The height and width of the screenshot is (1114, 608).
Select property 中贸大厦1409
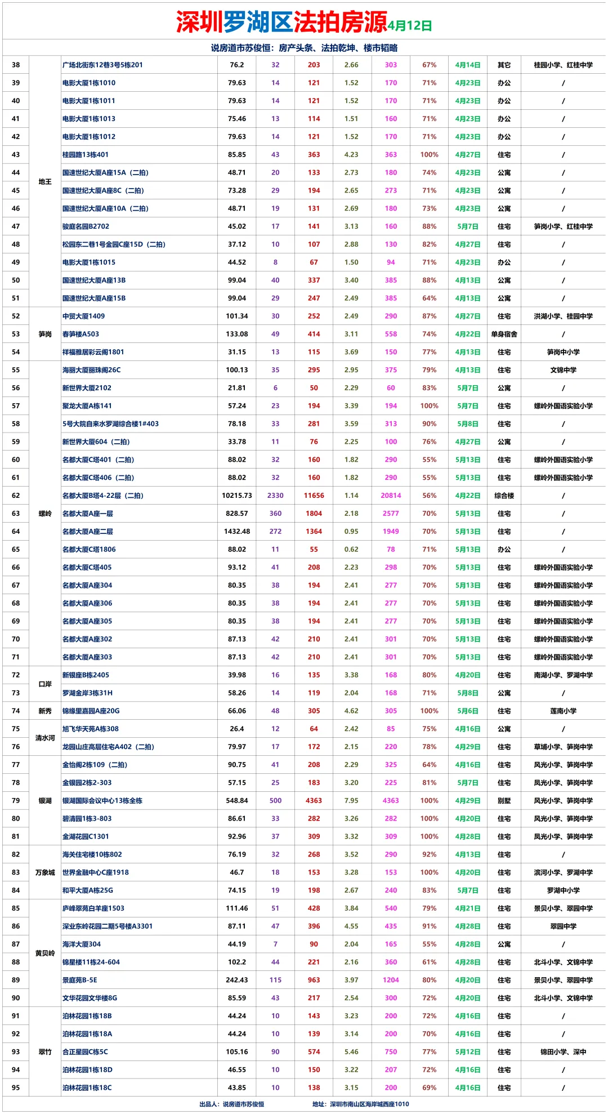(83, 316)
